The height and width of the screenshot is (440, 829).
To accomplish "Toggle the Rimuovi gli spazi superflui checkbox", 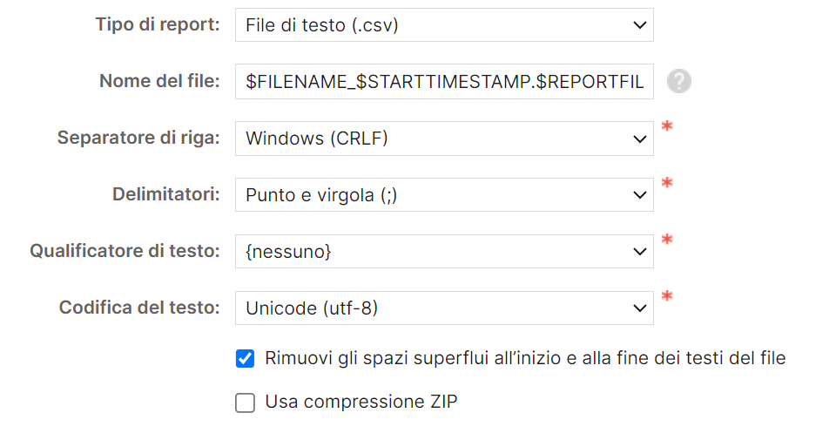I will (246, 358).
